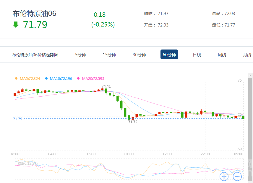
Task: Switch to the 15分钟 chart tab
Action: click(109, 55)
